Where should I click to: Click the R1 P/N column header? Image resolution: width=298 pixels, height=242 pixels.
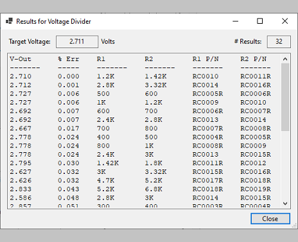coord(206,59)
